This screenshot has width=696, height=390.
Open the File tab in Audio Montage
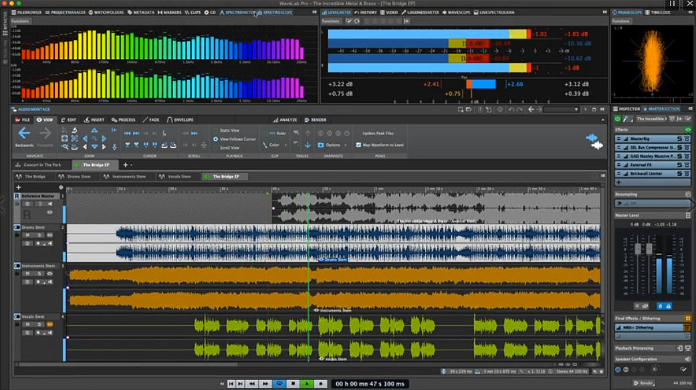pyautogui.click(x=23, y=120)
